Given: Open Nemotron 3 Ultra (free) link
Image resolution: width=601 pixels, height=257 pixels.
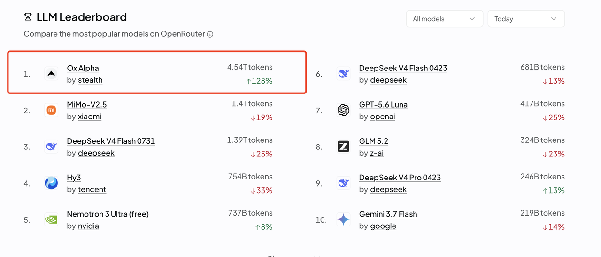Looking at the screenshot, I should [108, 214].
